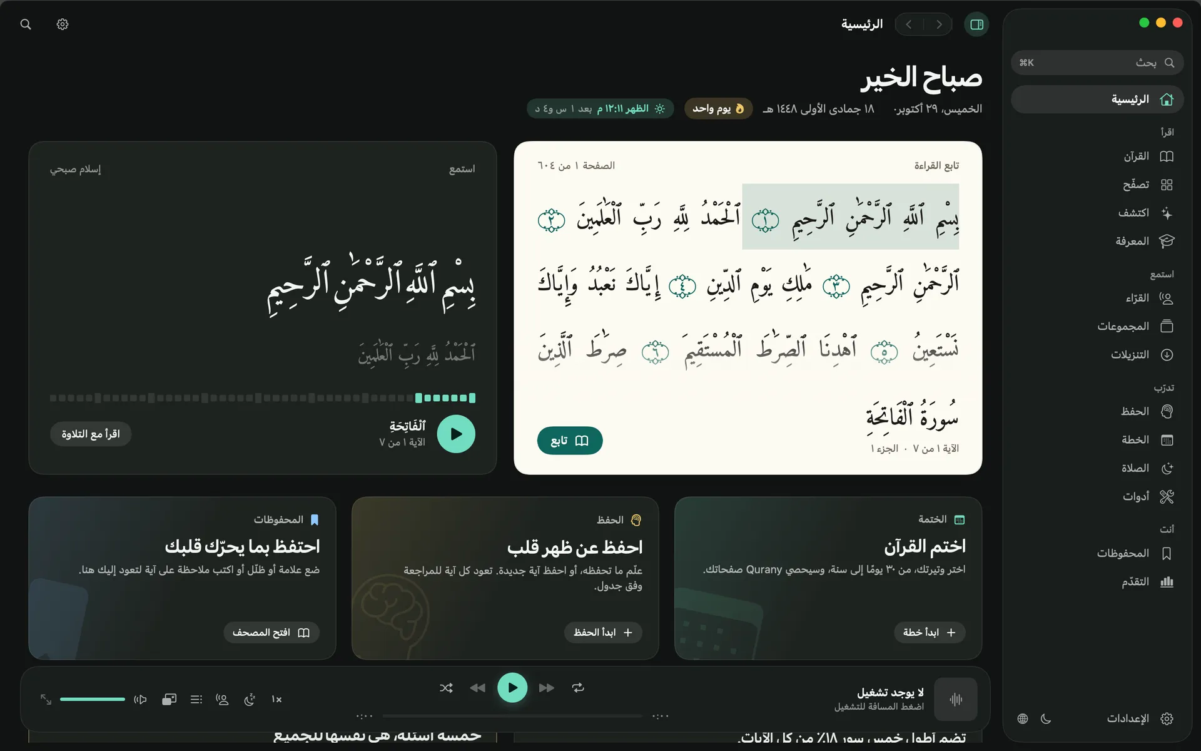Viewport: 1201px width, 751px height.
Task: Play الفاتحة in the listen card
Action: pos(456,434)
